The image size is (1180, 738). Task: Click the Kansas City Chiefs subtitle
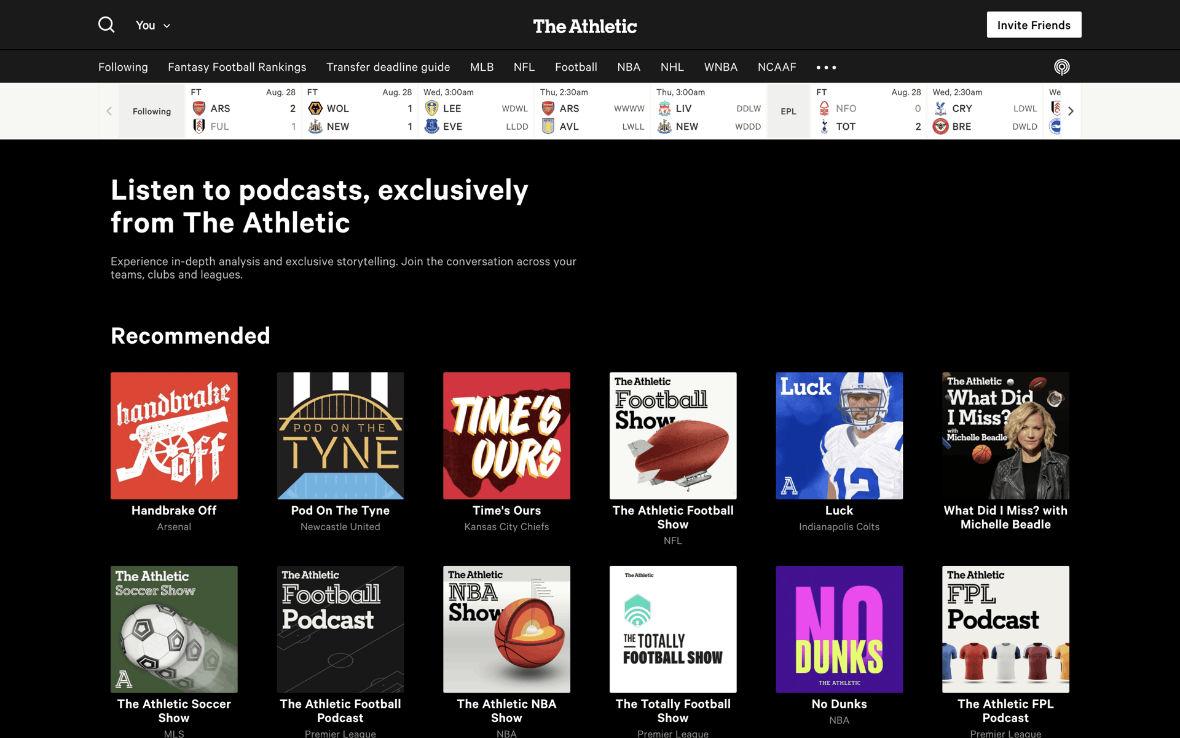506,527
